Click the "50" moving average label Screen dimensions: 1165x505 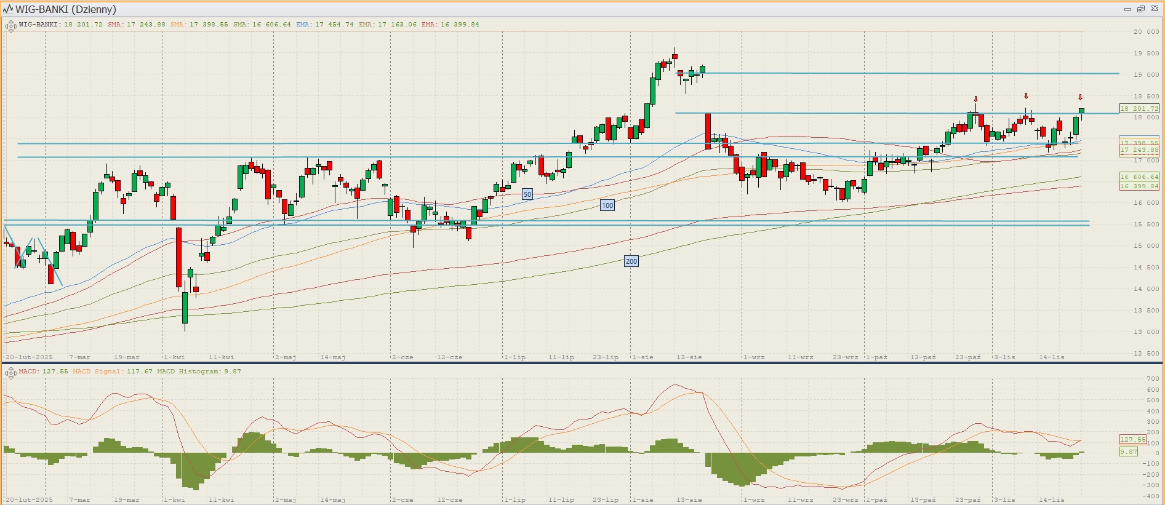527,194
